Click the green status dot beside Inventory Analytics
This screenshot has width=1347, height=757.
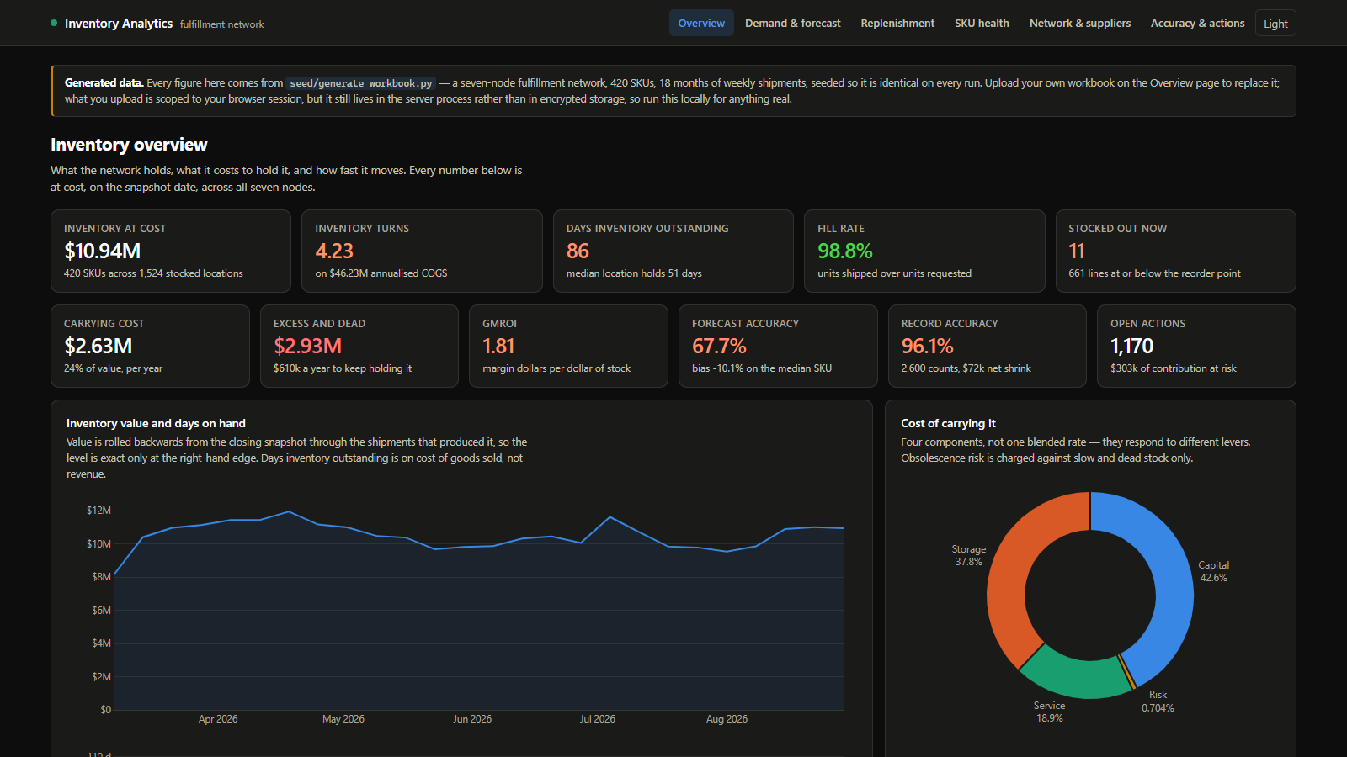54,23
